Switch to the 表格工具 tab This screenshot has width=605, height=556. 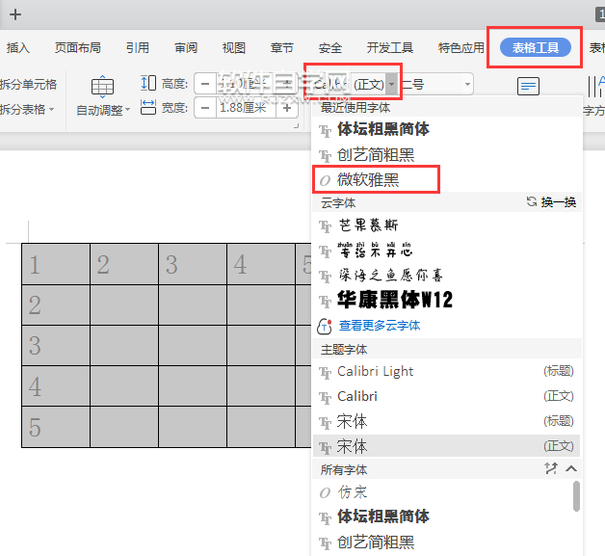click(x=535, y=47)
